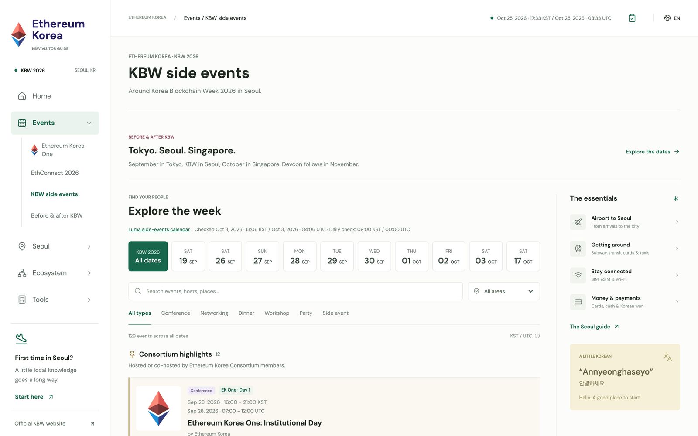Click the subway icon for Getting around

coord(578,249)
